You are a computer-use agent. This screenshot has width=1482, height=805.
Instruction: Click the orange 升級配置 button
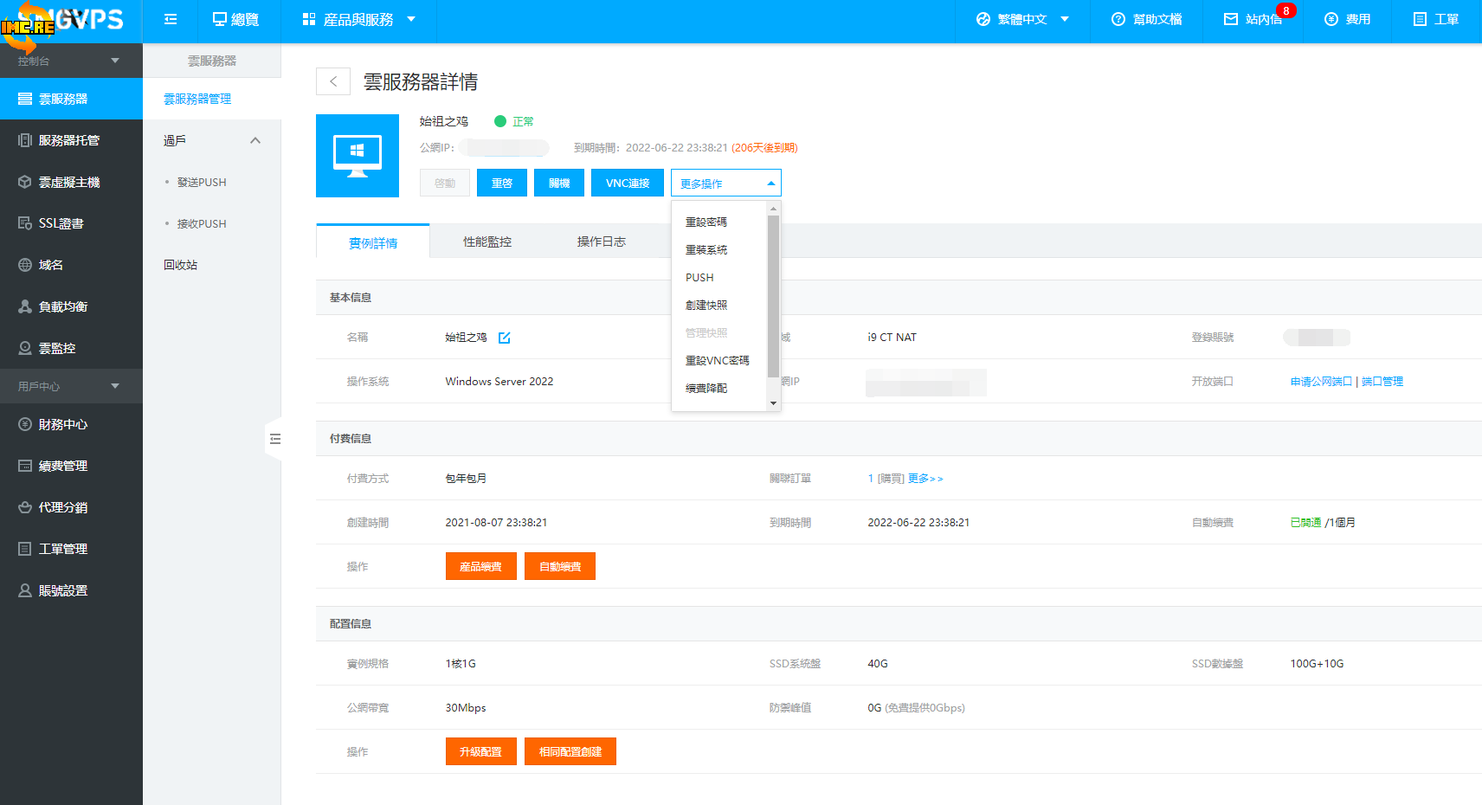coord(480,751)
